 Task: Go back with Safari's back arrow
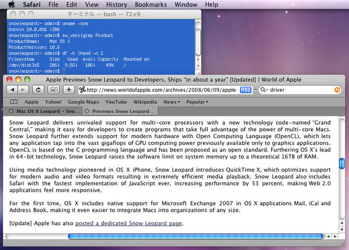pyautogui.click(x=12, y=89)
